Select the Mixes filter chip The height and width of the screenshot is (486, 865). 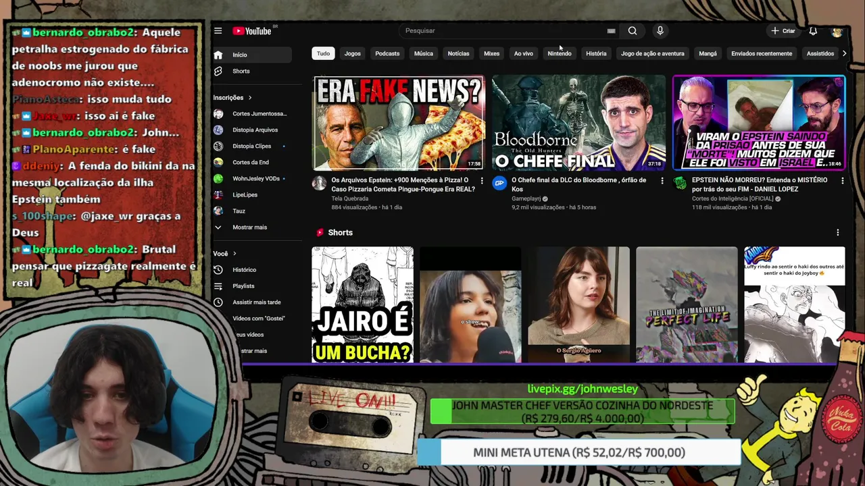[492, 53]
